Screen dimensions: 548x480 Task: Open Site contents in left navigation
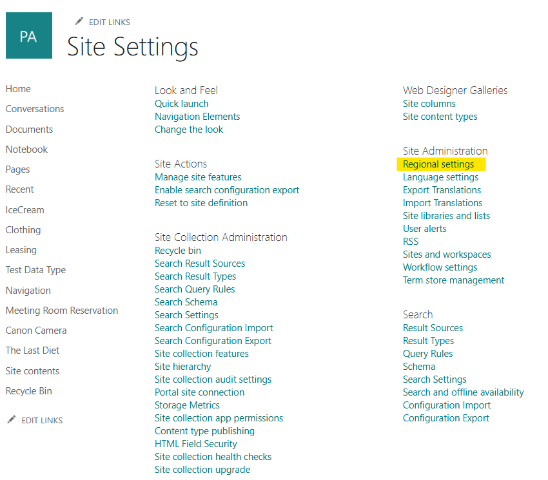pos(32,371)
